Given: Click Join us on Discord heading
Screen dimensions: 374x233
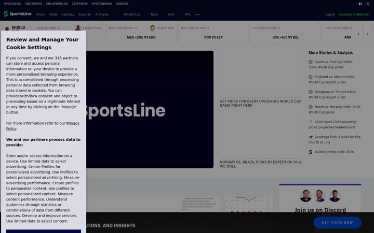Looking at the screenshot, I should 320,210.
